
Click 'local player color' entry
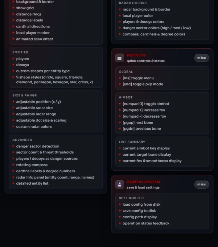pyautogui.click(x=138, y=16)
